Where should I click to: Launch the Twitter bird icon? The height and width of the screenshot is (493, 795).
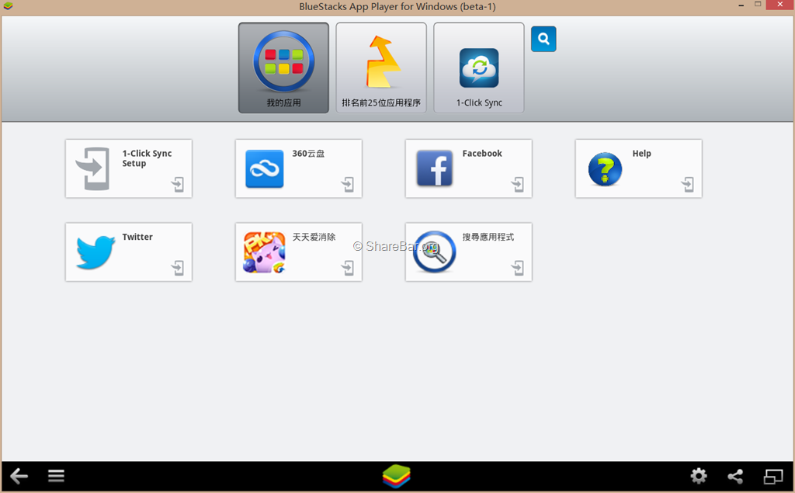pos(95,252)
